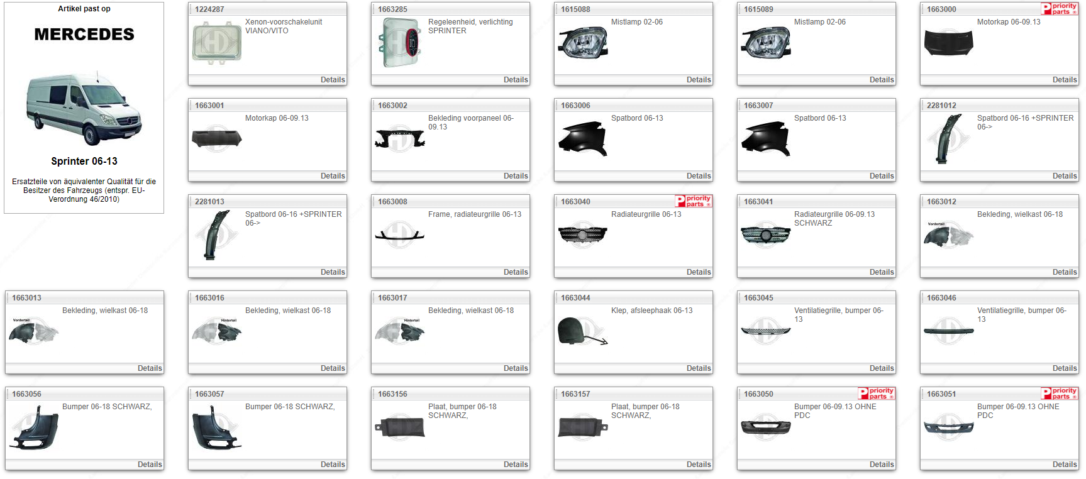The height and width of the screenshot is (479, 1086).
Task: Open Details for Motorkap 1663000
Action: tap(1065, 80)
